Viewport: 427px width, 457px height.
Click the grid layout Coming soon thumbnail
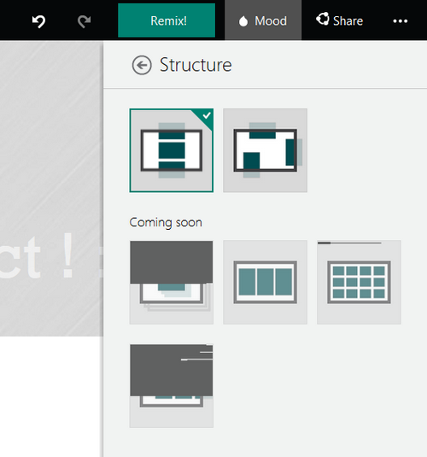tap(359, 282)
